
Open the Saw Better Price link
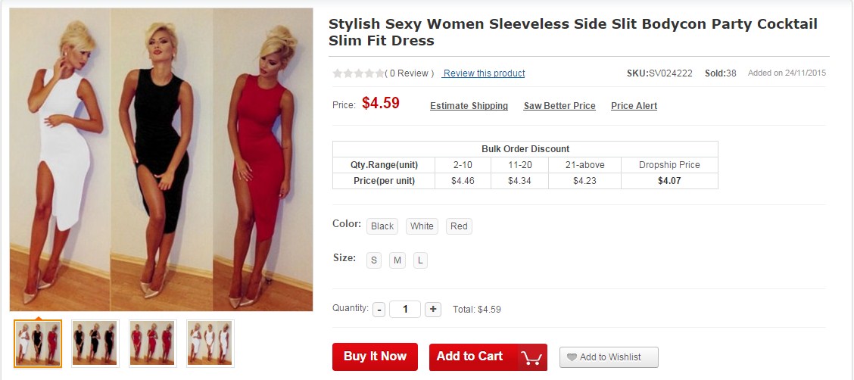click(559, 106)
